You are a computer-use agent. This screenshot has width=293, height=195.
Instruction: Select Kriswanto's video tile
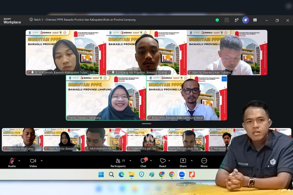coord(187,98)
